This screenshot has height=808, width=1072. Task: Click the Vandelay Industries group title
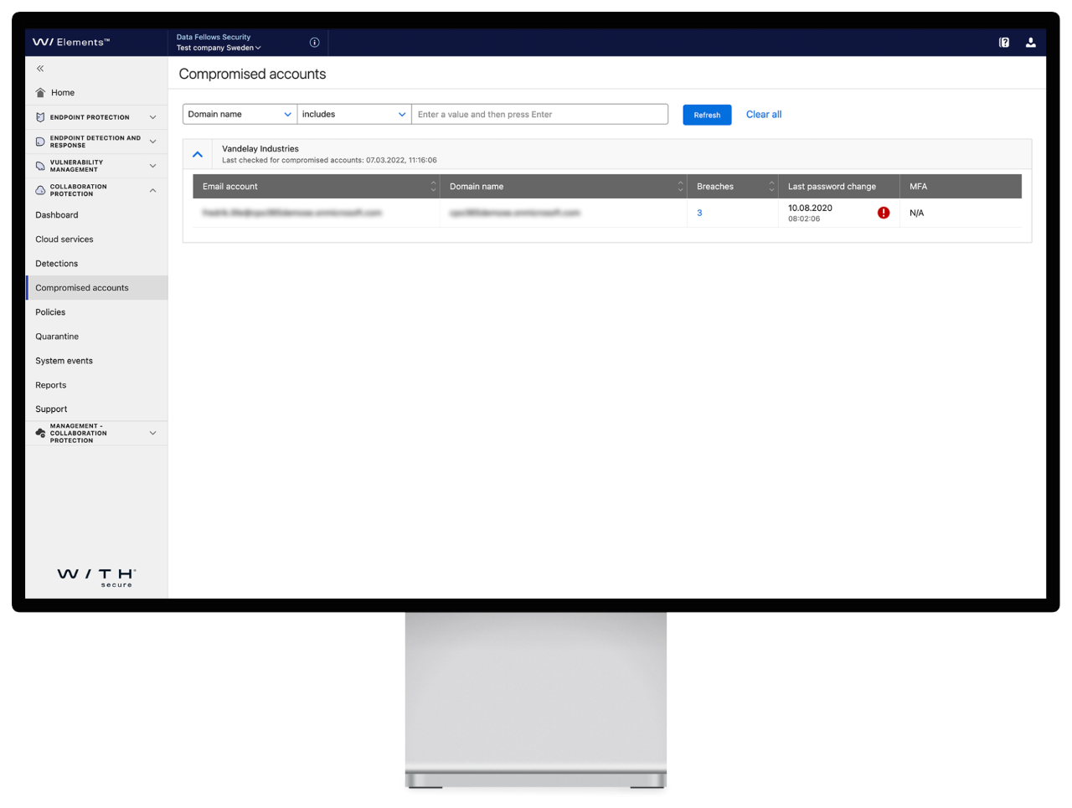[260, 148]
